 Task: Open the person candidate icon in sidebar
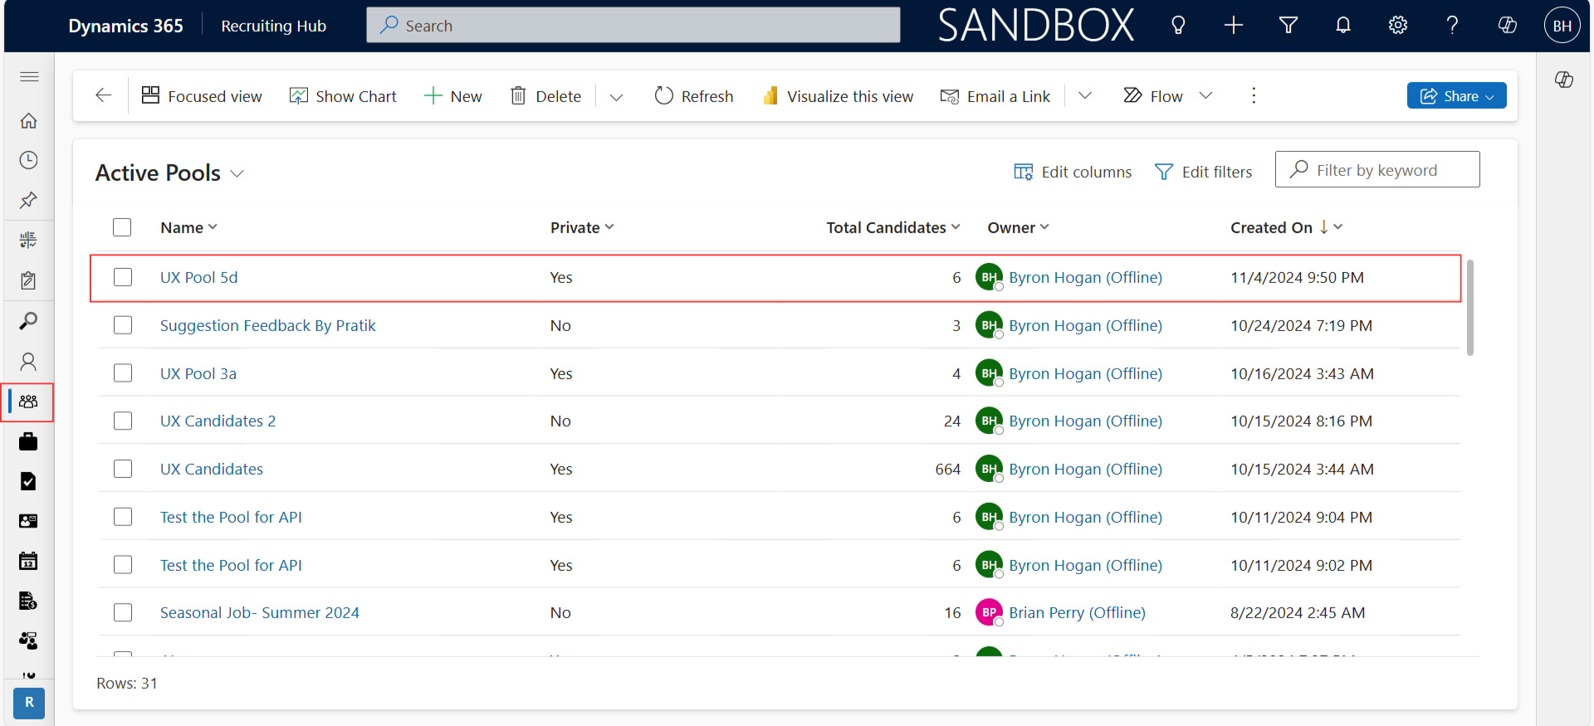tap(29, 361)
